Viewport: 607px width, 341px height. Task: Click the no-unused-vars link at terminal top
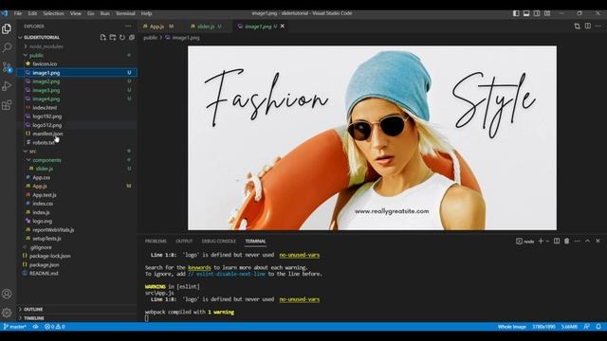[300, 255]
